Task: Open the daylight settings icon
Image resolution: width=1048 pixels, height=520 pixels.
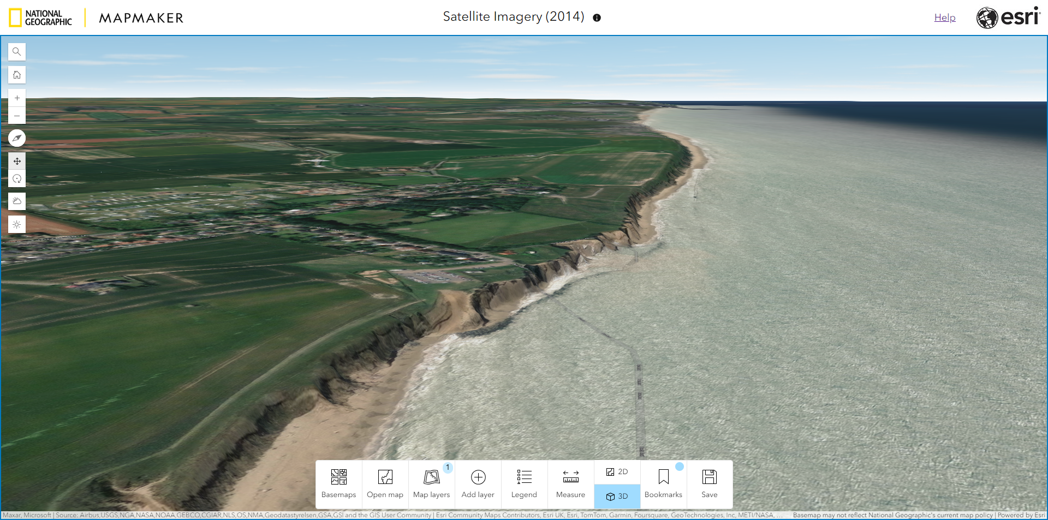Action: click(x=17, y=224)
